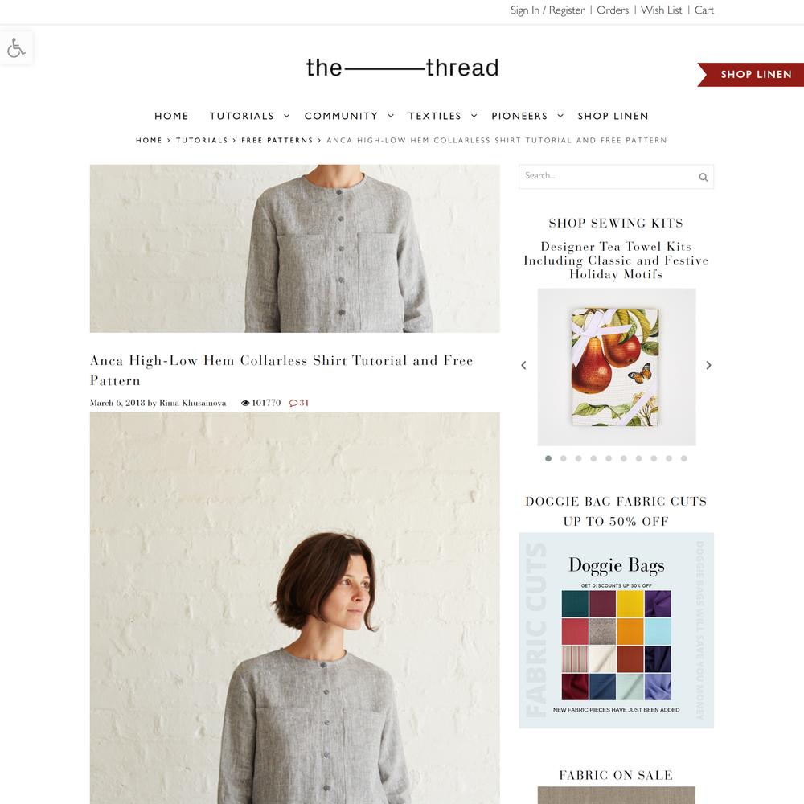This screenshot has height=804, width=804.
Task: Open the accessibility wheelchair icon menu
Action: tap(16, 47)
